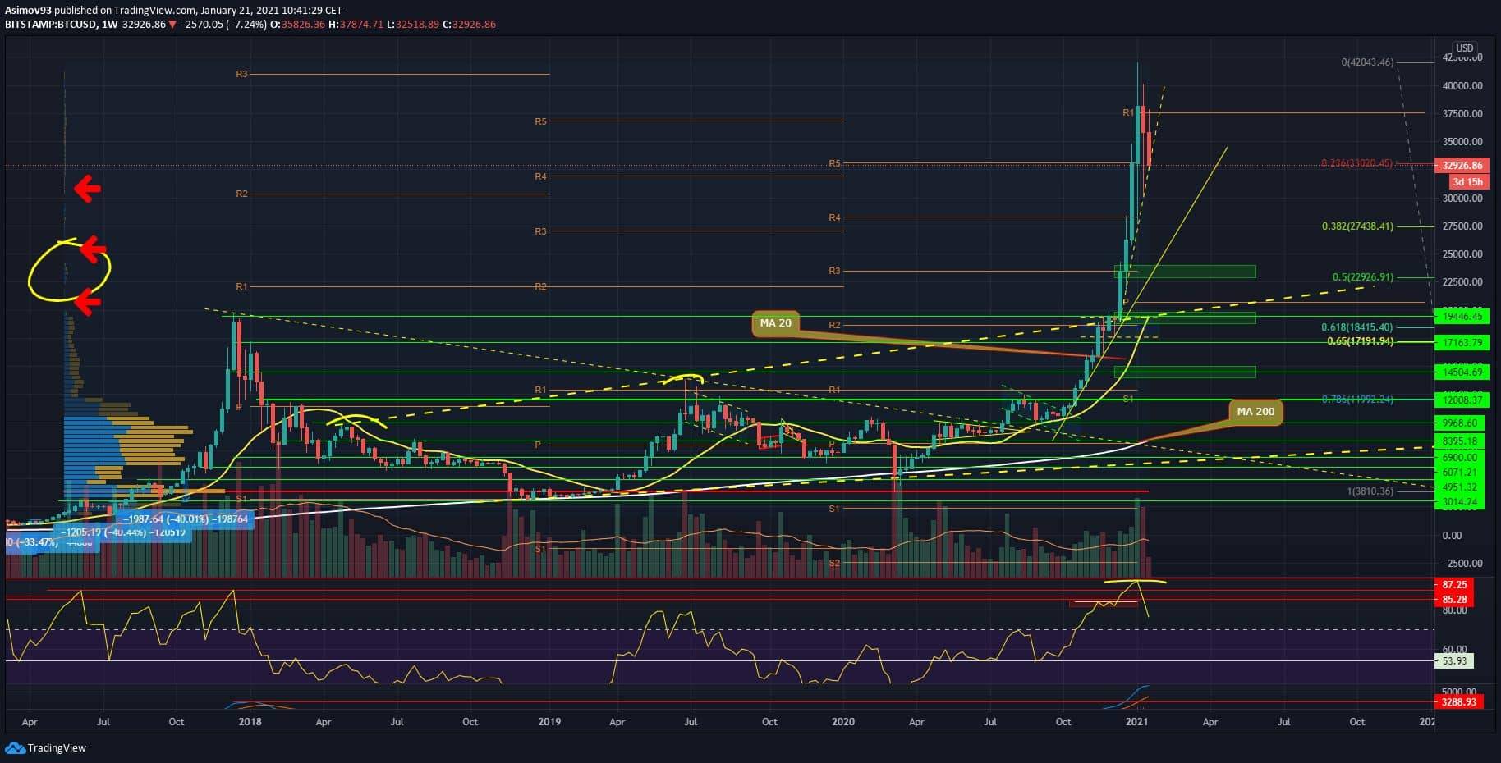Screen dimensions: 1501x763
Task: Click the H:37874.71 high value in header
Action: coord(356,25)
